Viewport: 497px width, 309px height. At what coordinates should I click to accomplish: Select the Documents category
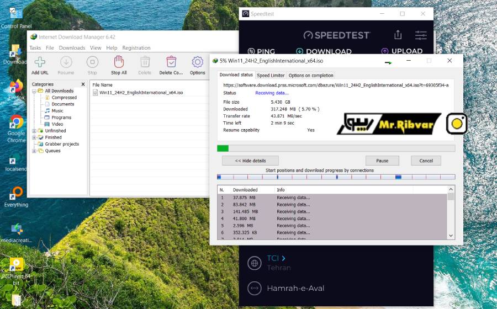63,104
